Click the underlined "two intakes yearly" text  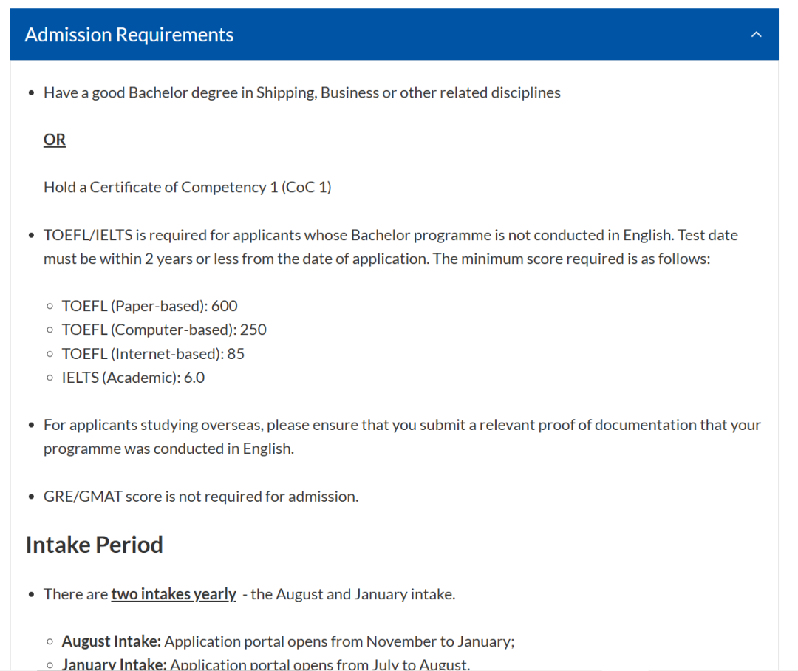pos(174,594)
